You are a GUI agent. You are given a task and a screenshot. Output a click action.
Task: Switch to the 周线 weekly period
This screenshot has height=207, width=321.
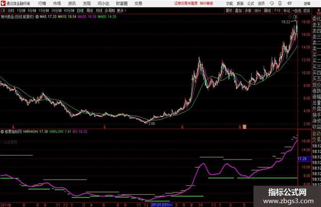tap(90, 11)
